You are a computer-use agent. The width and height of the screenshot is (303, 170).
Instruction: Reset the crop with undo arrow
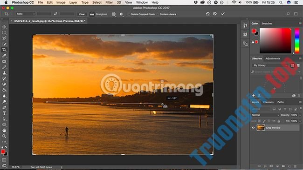coord(207,13)
